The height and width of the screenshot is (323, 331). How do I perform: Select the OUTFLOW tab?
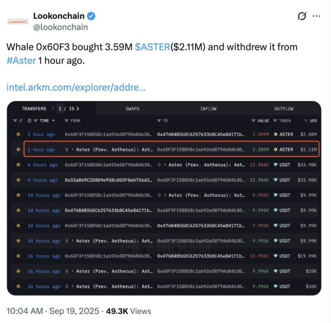pyautogui.click(x=284, y=109)
